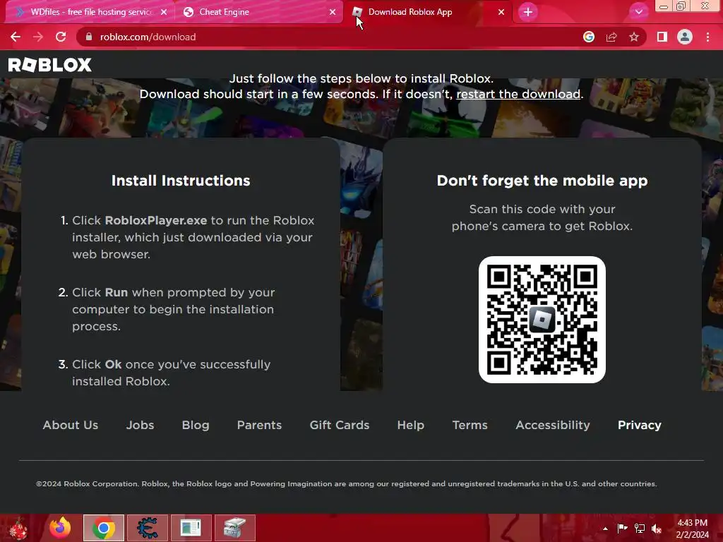Open the profile avatar menu
The image size is (723, 542).
pyautogui.click(x=685, y=37)
